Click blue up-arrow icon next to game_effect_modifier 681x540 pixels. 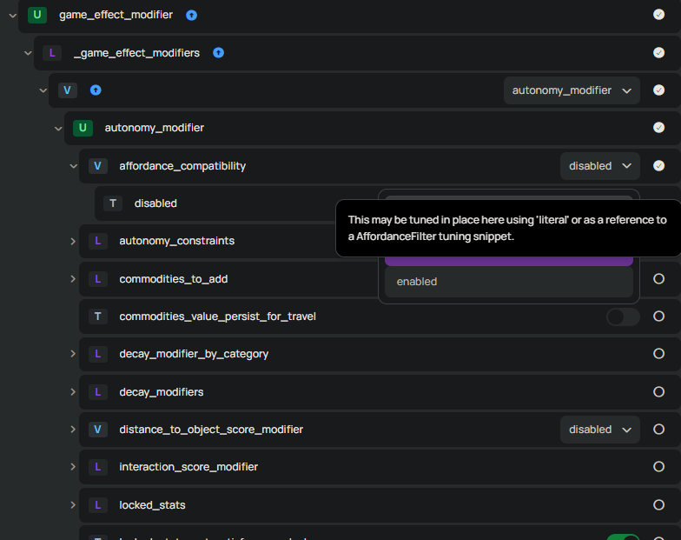pos(191,15)
